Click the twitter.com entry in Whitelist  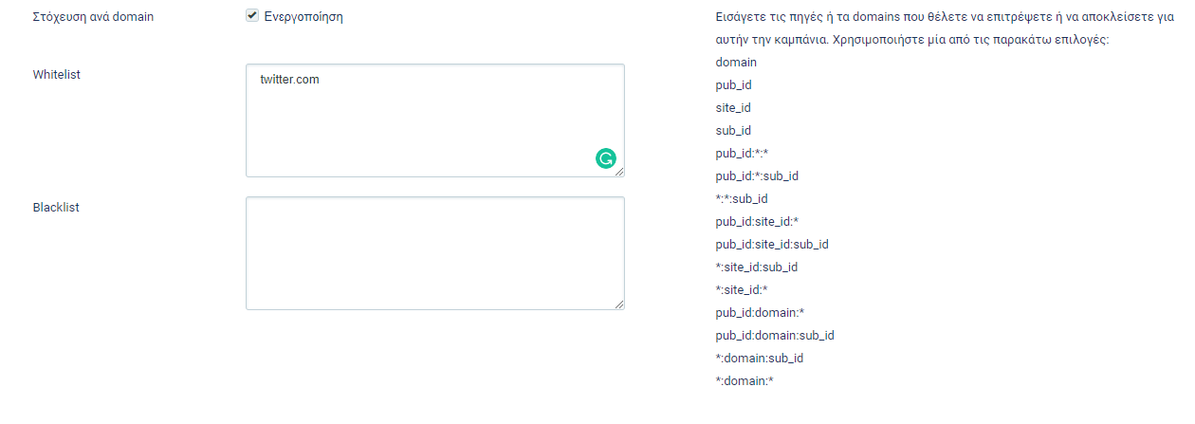pos(289,80)
